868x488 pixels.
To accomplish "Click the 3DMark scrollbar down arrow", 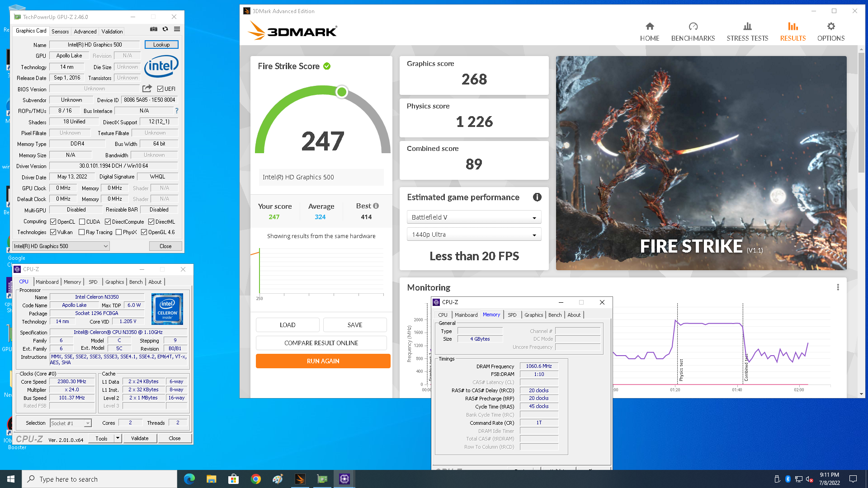I will [861, 394].
